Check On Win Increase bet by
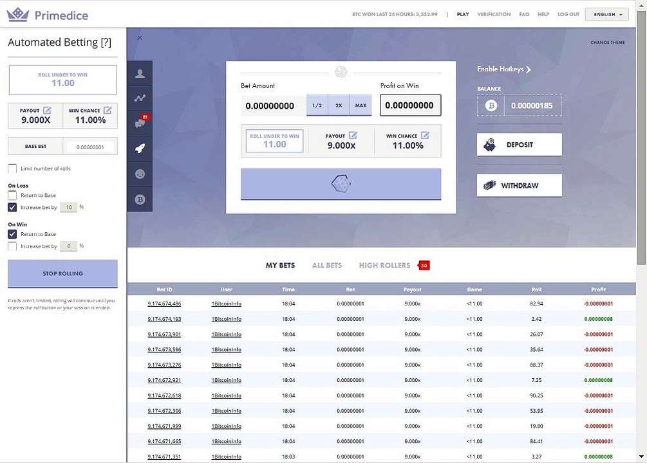The width and height of the screenshot is (647, 463). [12, 246]
